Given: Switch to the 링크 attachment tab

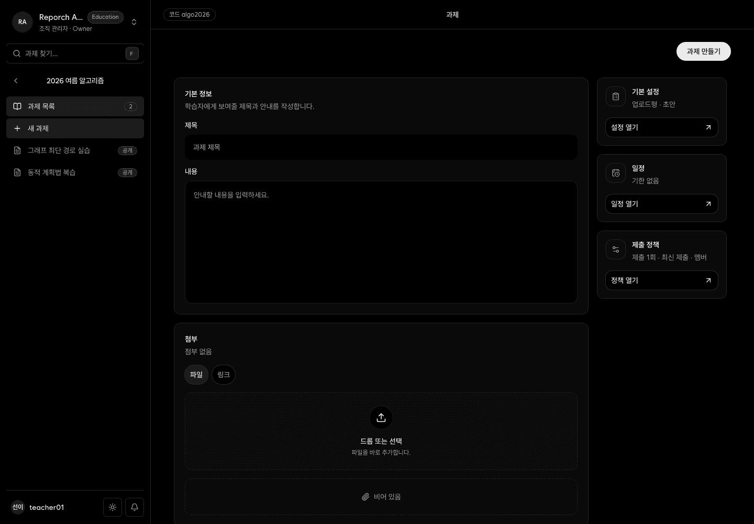Looking at the screenshot, I should 224,375.
